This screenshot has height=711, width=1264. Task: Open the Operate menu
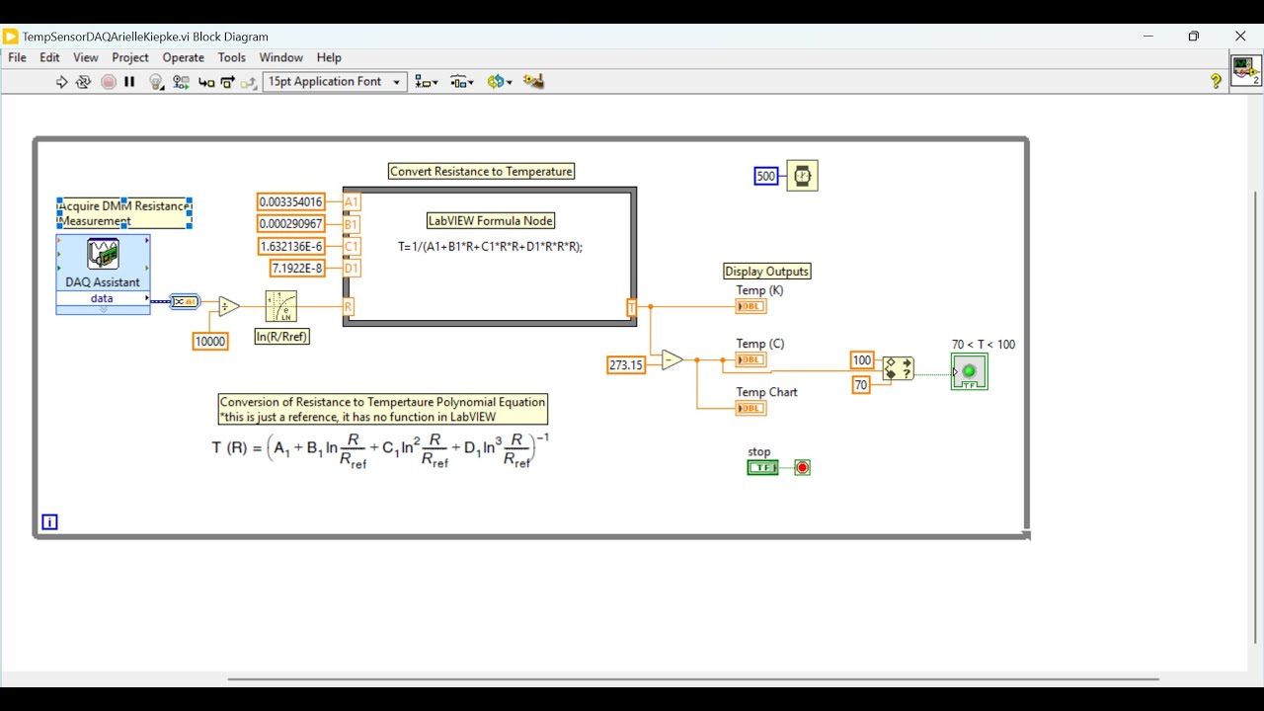[183, 57]
